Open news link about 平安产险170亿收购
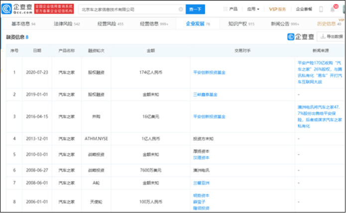346x213 pixels. [320, 72]
